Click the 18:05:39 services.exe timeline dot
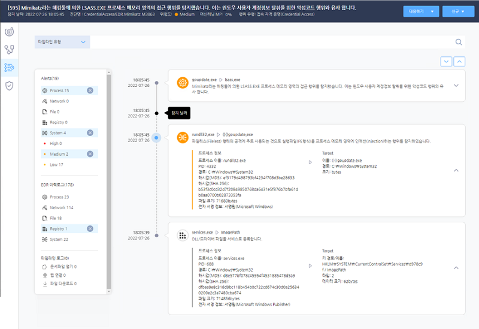The width and height of the screenshot is (479, 329). tap(157, 236)
